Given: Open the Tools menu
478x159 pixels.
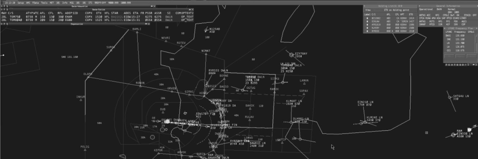Looking at the screenshot, I should click(x=44, y=3).
